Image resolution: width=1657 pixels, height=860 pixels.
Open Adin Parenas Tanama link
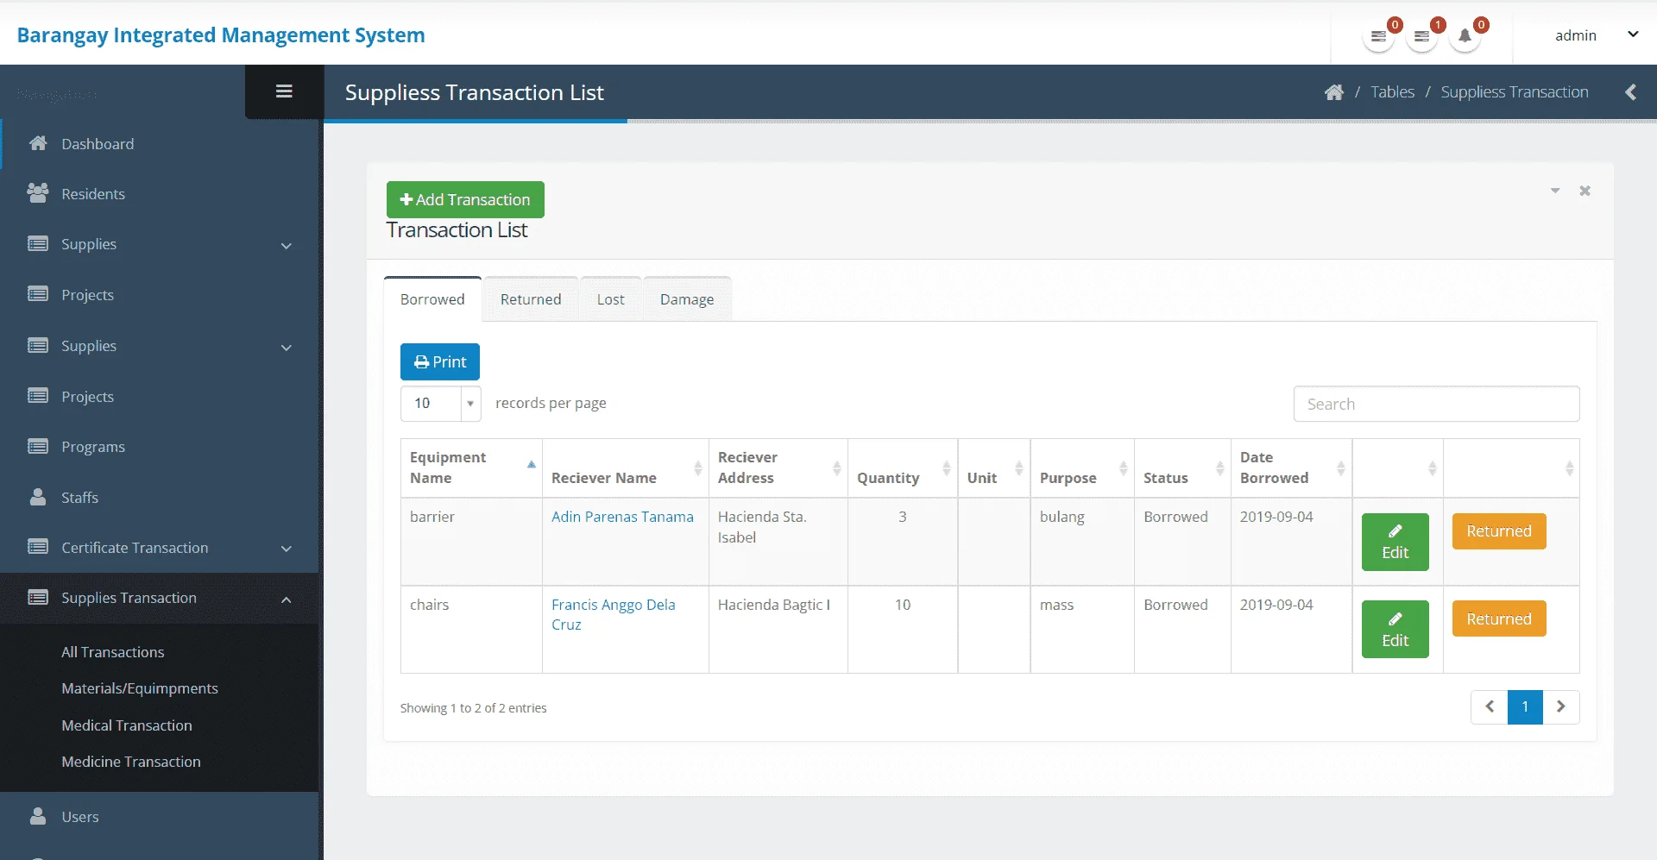click(622, 517)
